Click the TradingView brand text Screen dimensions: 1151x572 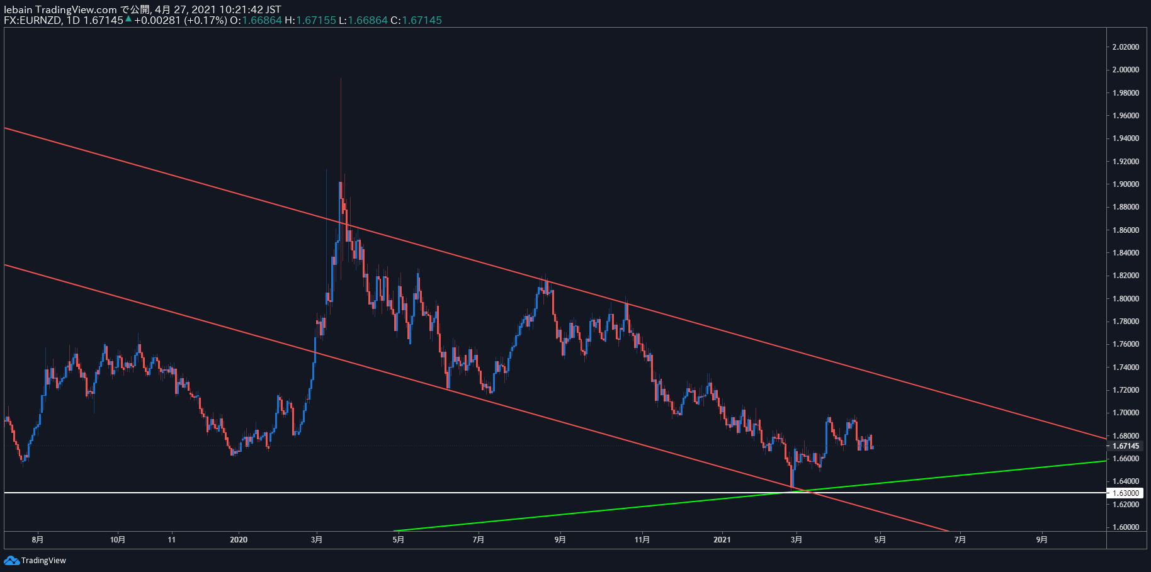(x=43, y=561)
